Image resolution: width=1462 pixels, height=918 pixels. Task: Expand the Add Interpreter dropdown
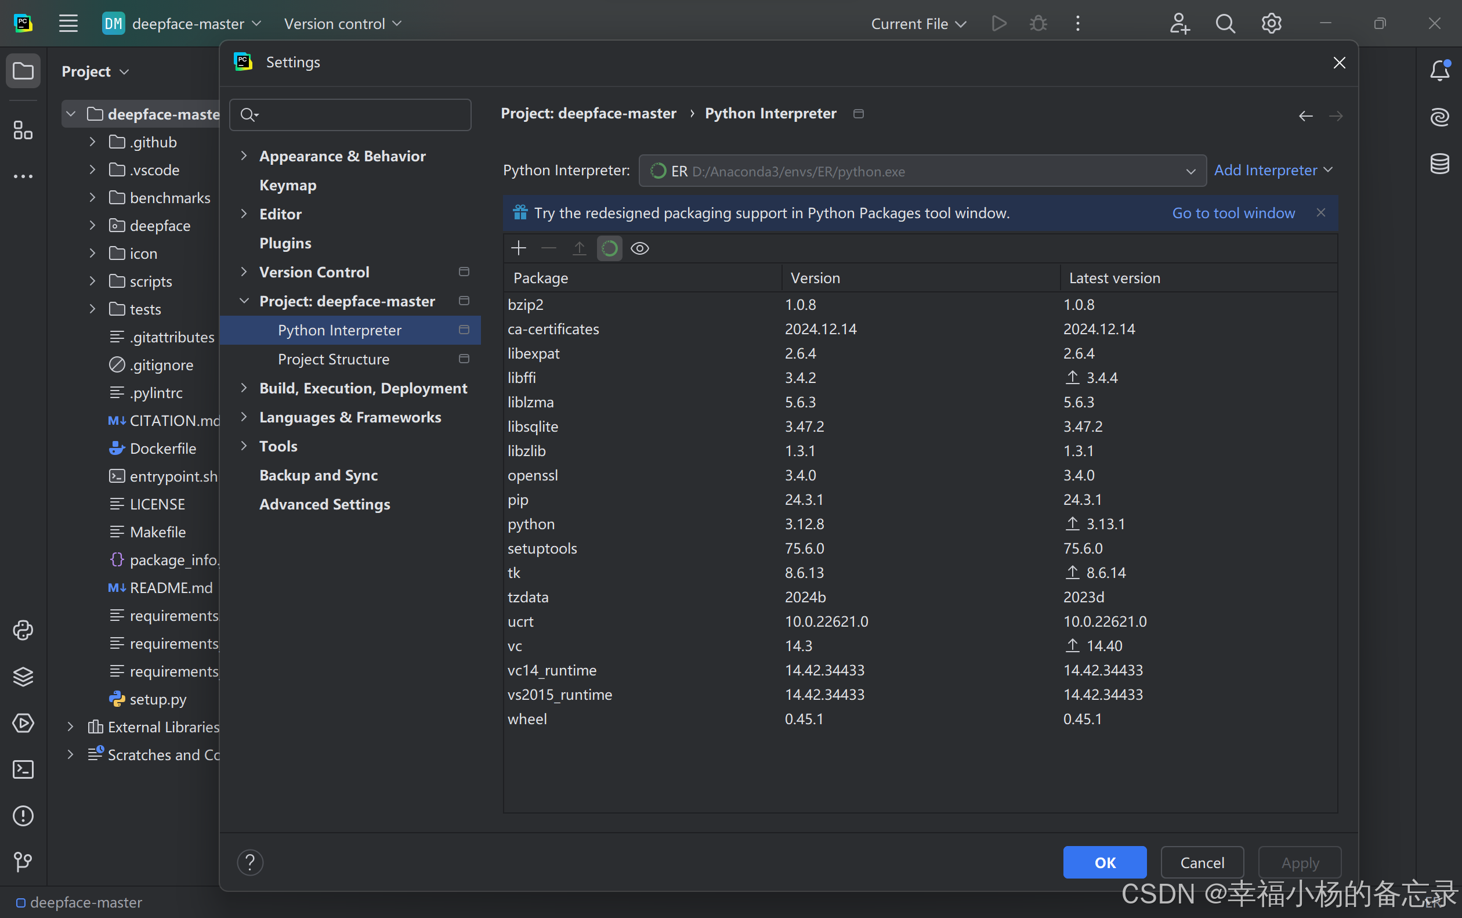tap(1273, 170)
